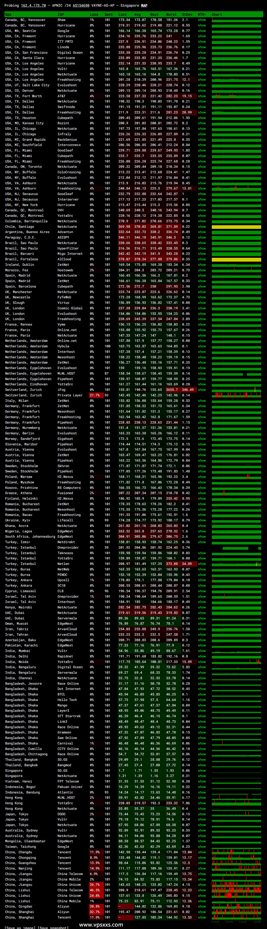Viewport: 267px width, 929px height.
Task: Open the AS154690 network link
Action: (81, 6)
